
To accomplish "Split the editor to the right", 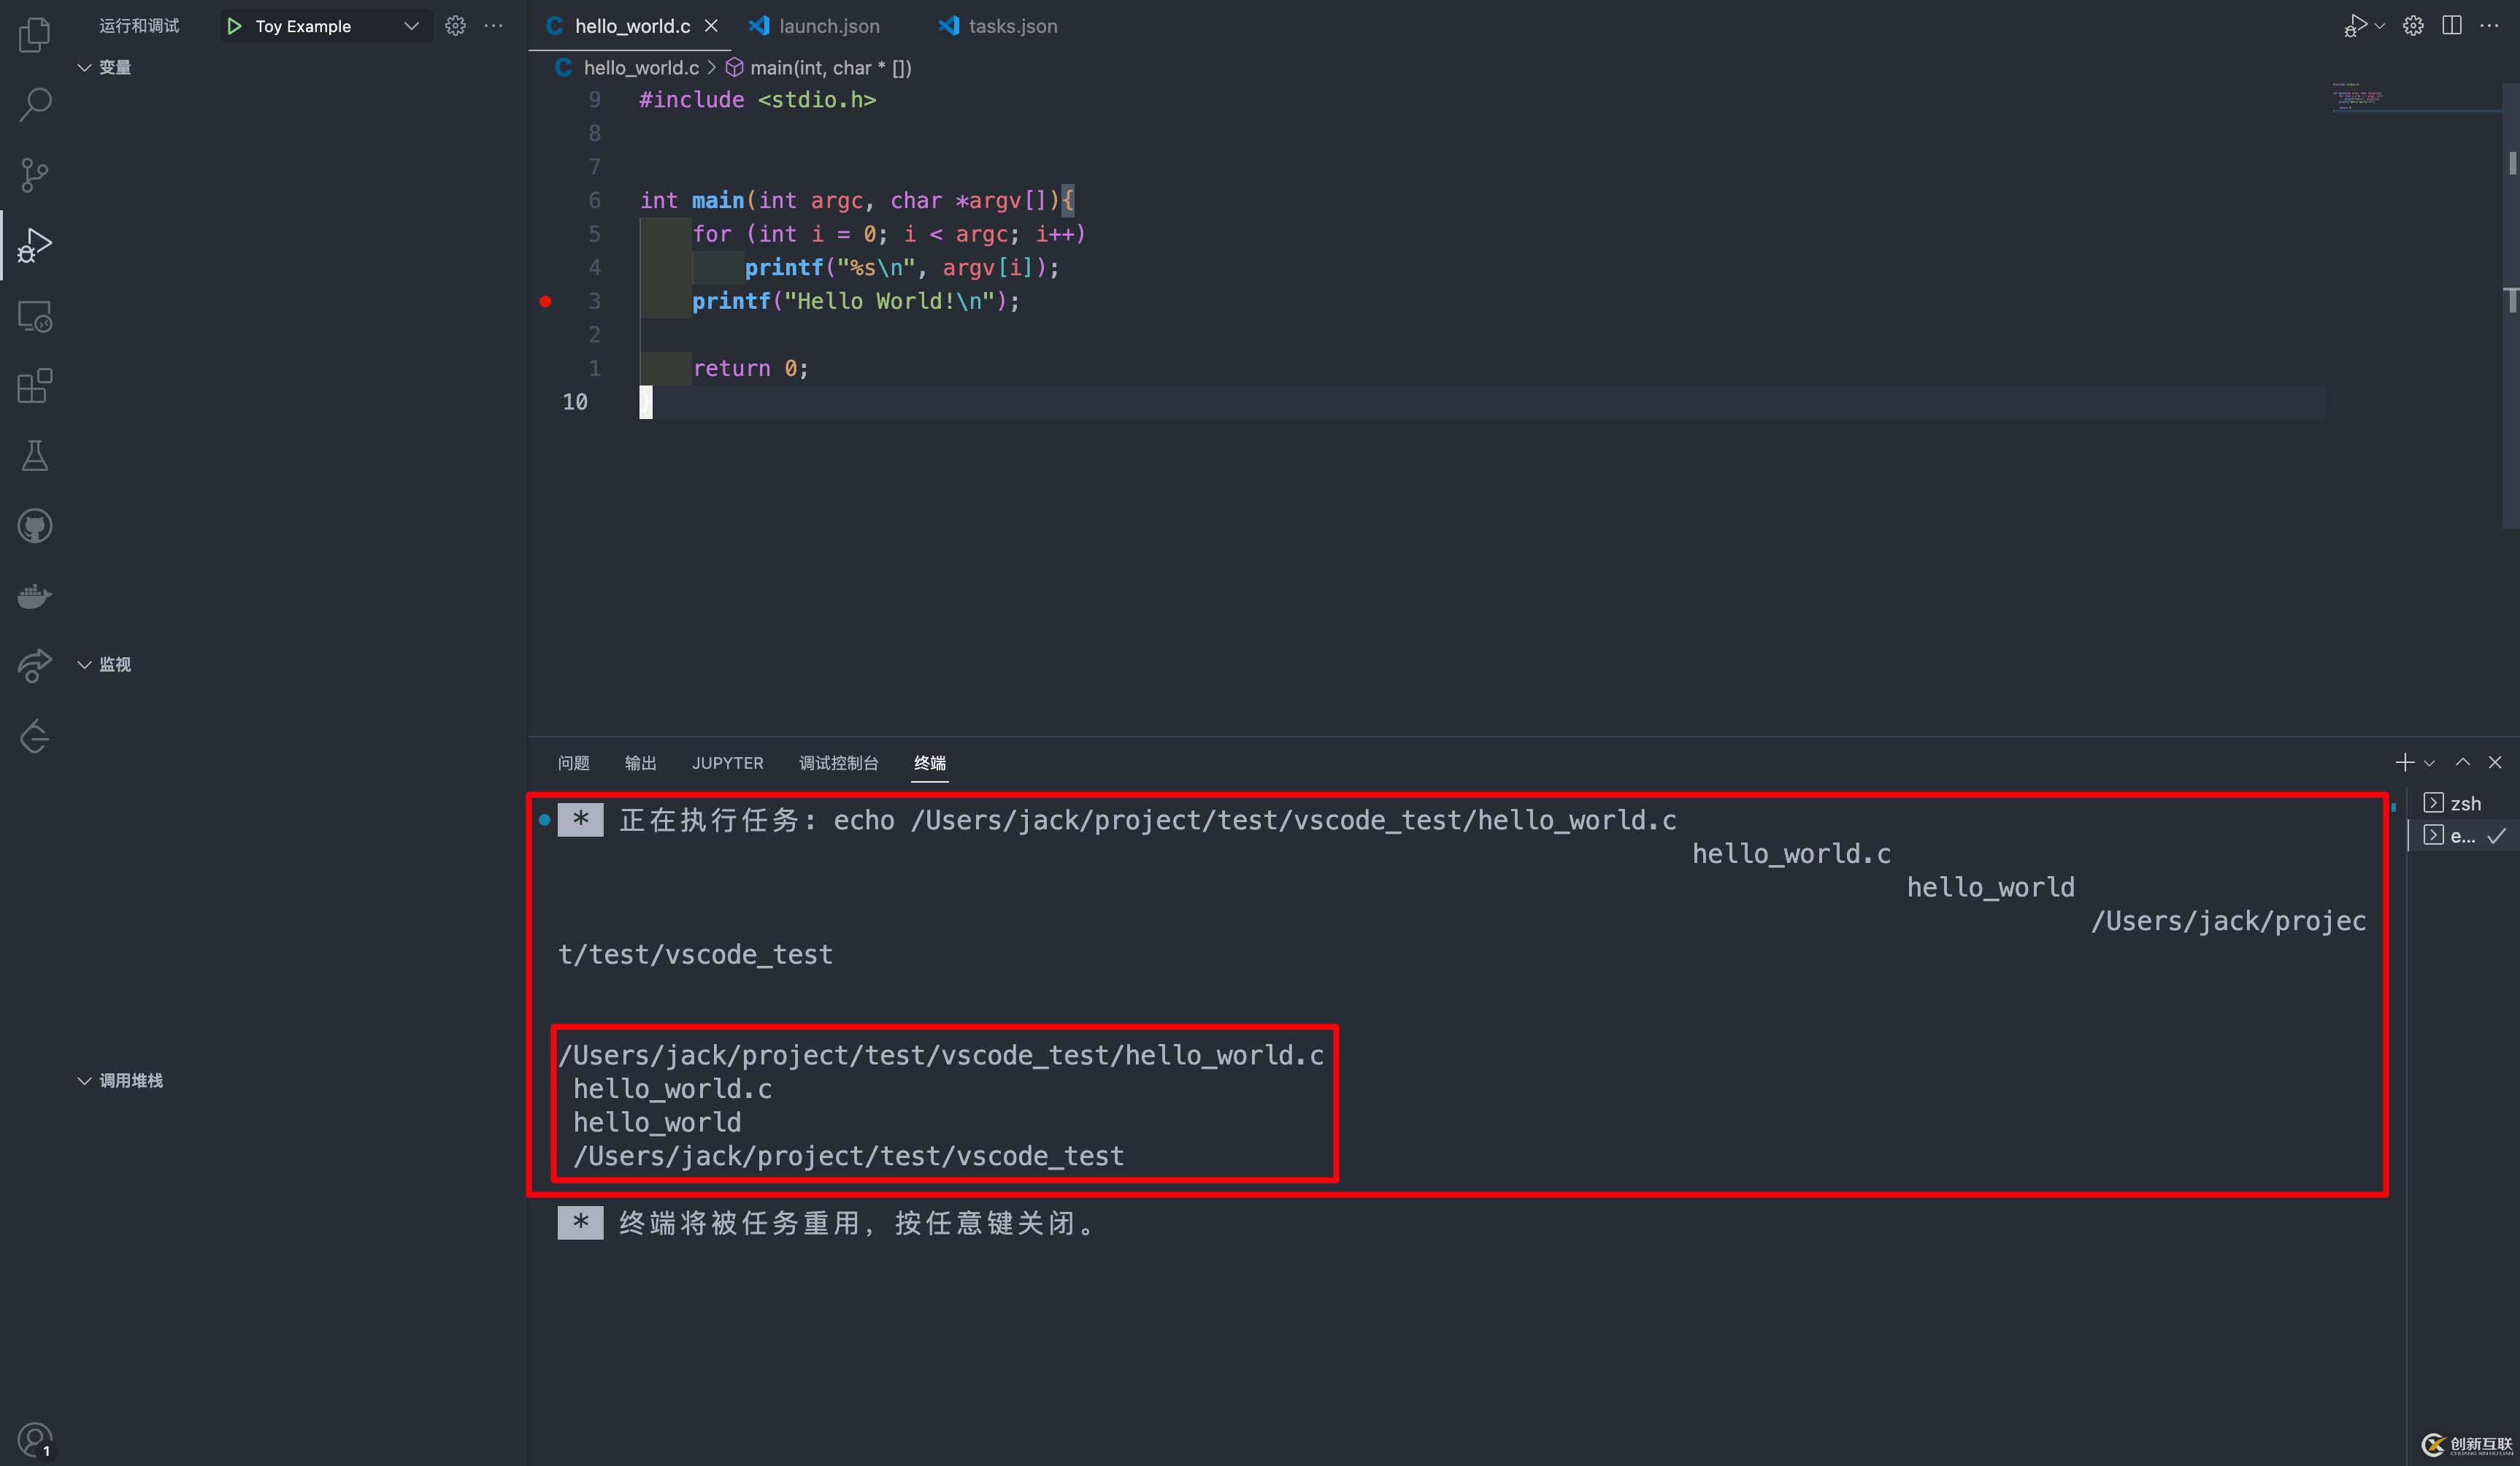I will [2451, 26].
